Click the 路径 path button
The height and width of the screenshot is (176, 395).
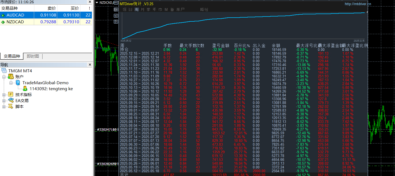pyautogui.click(x=204, y=9)
